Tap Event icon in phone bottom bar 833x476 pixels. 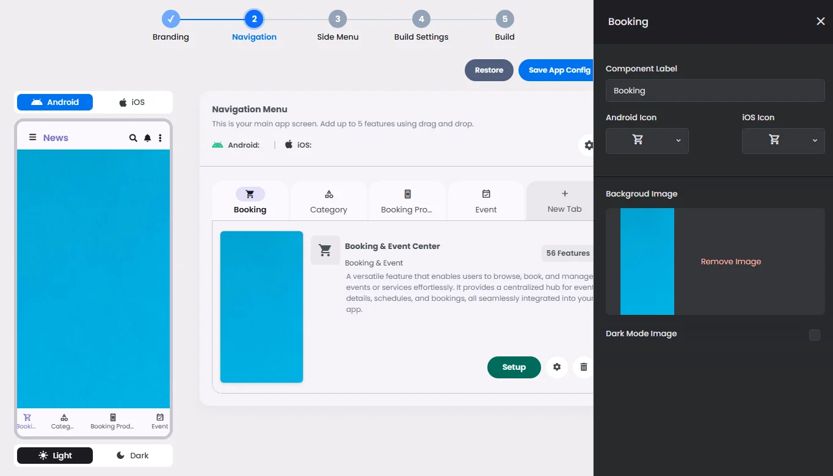point(160,421)
